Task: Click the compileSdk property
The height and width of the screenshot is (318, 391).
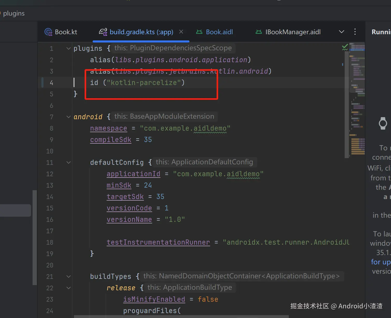Action: point(111,140)
